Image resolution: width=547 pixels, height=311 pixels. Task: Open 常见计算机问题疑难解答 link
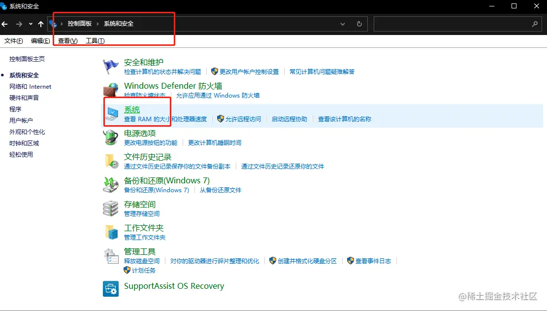coord(322,72)
